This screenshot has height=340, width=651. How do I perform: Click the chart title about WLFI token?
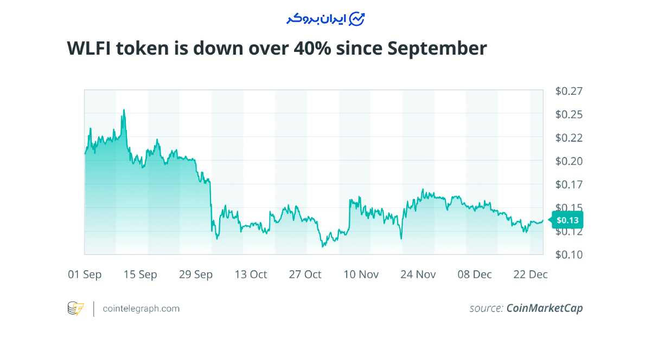(x=277, y=49)
